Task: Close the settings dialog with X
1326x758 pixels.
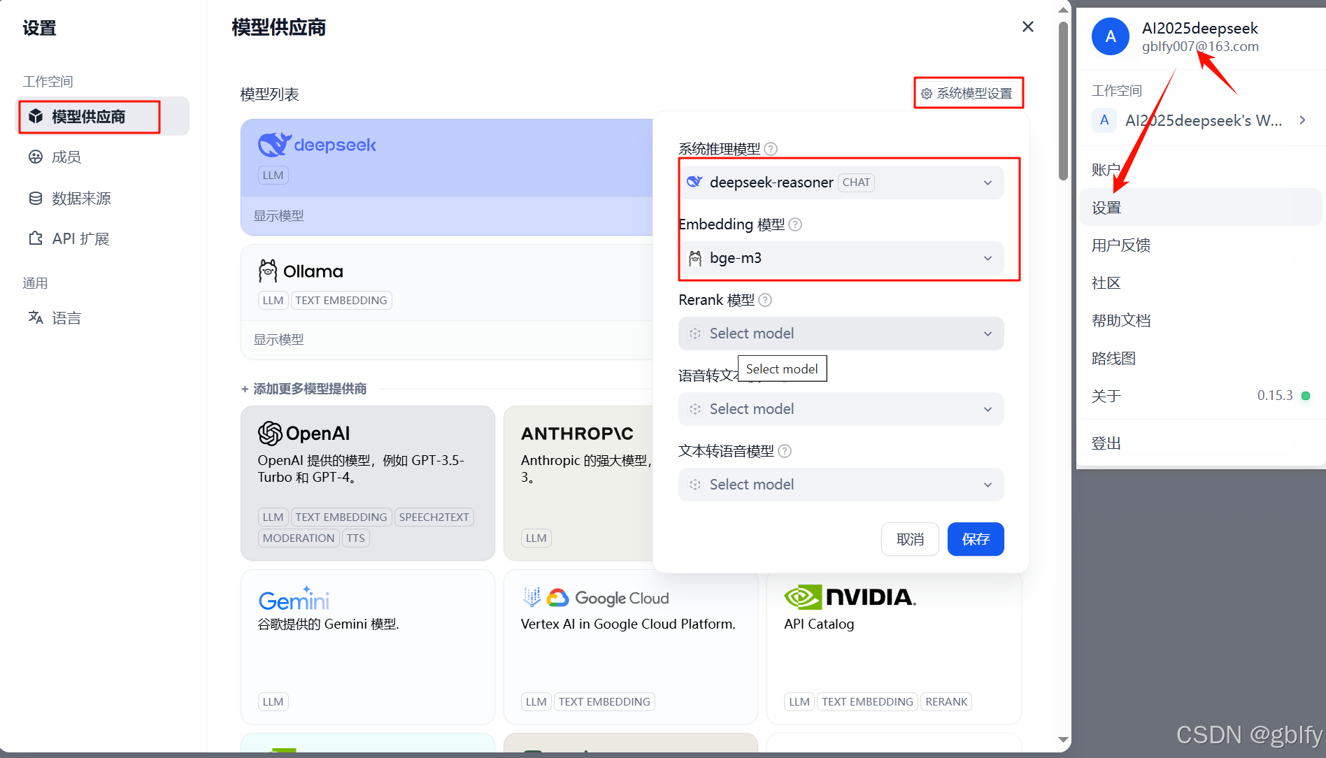Action: click(1028, 27)
